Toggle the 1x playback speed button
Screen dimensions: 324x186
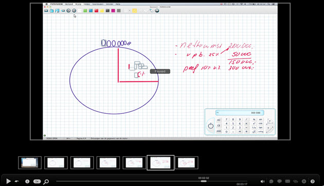tap(37, 181)
